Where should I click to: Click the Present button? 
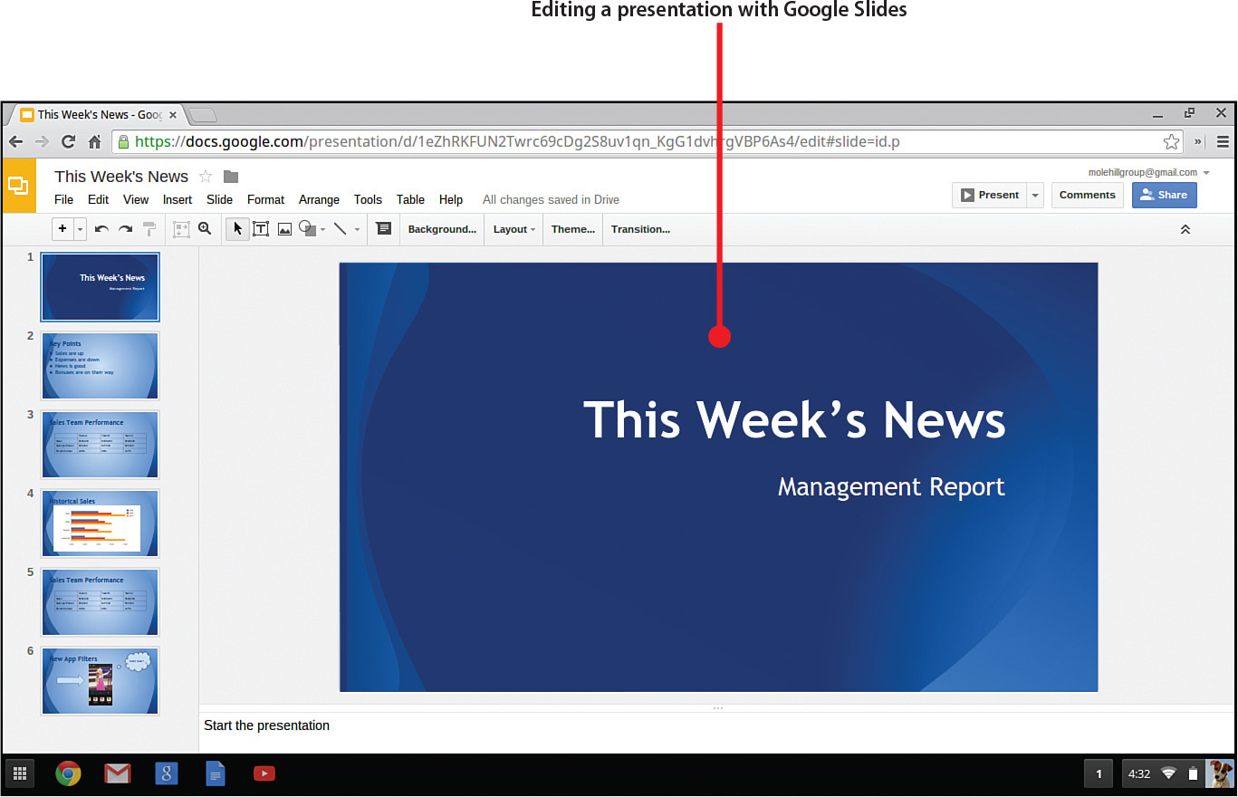(x=990, y=195)
